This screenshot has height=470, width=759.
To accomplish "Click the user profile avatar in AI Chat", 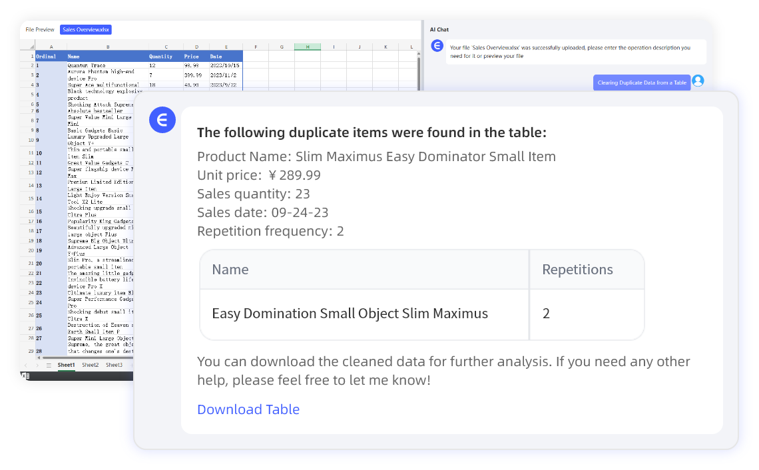I will (698, 81).
